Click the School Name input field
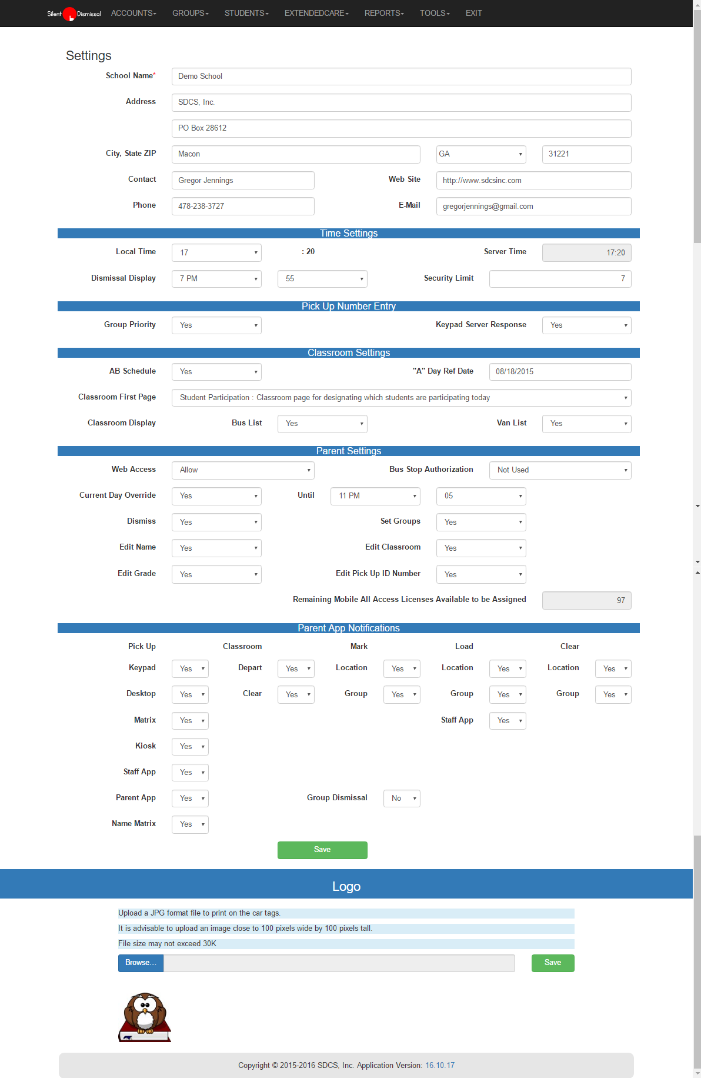 coord(401,76)
